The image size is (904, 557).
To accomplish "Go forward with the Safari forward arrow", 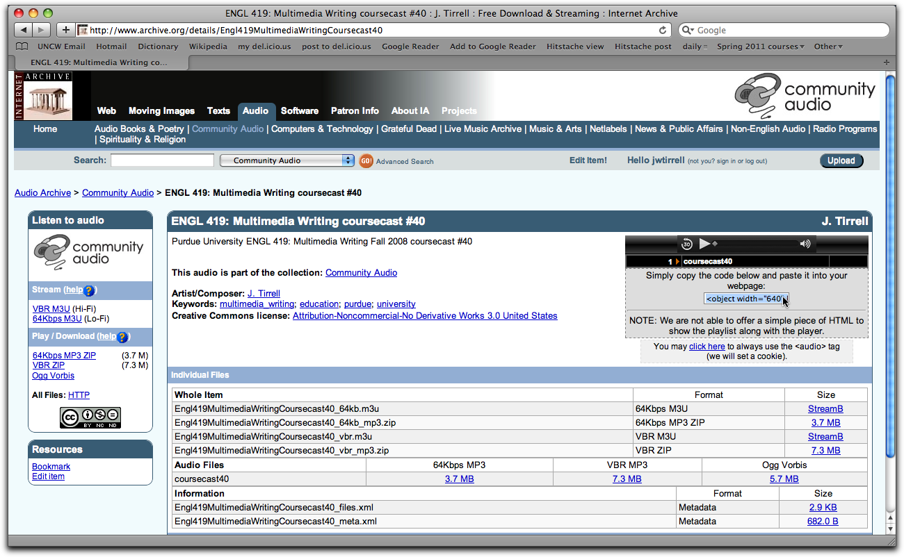I will [41, 30].
